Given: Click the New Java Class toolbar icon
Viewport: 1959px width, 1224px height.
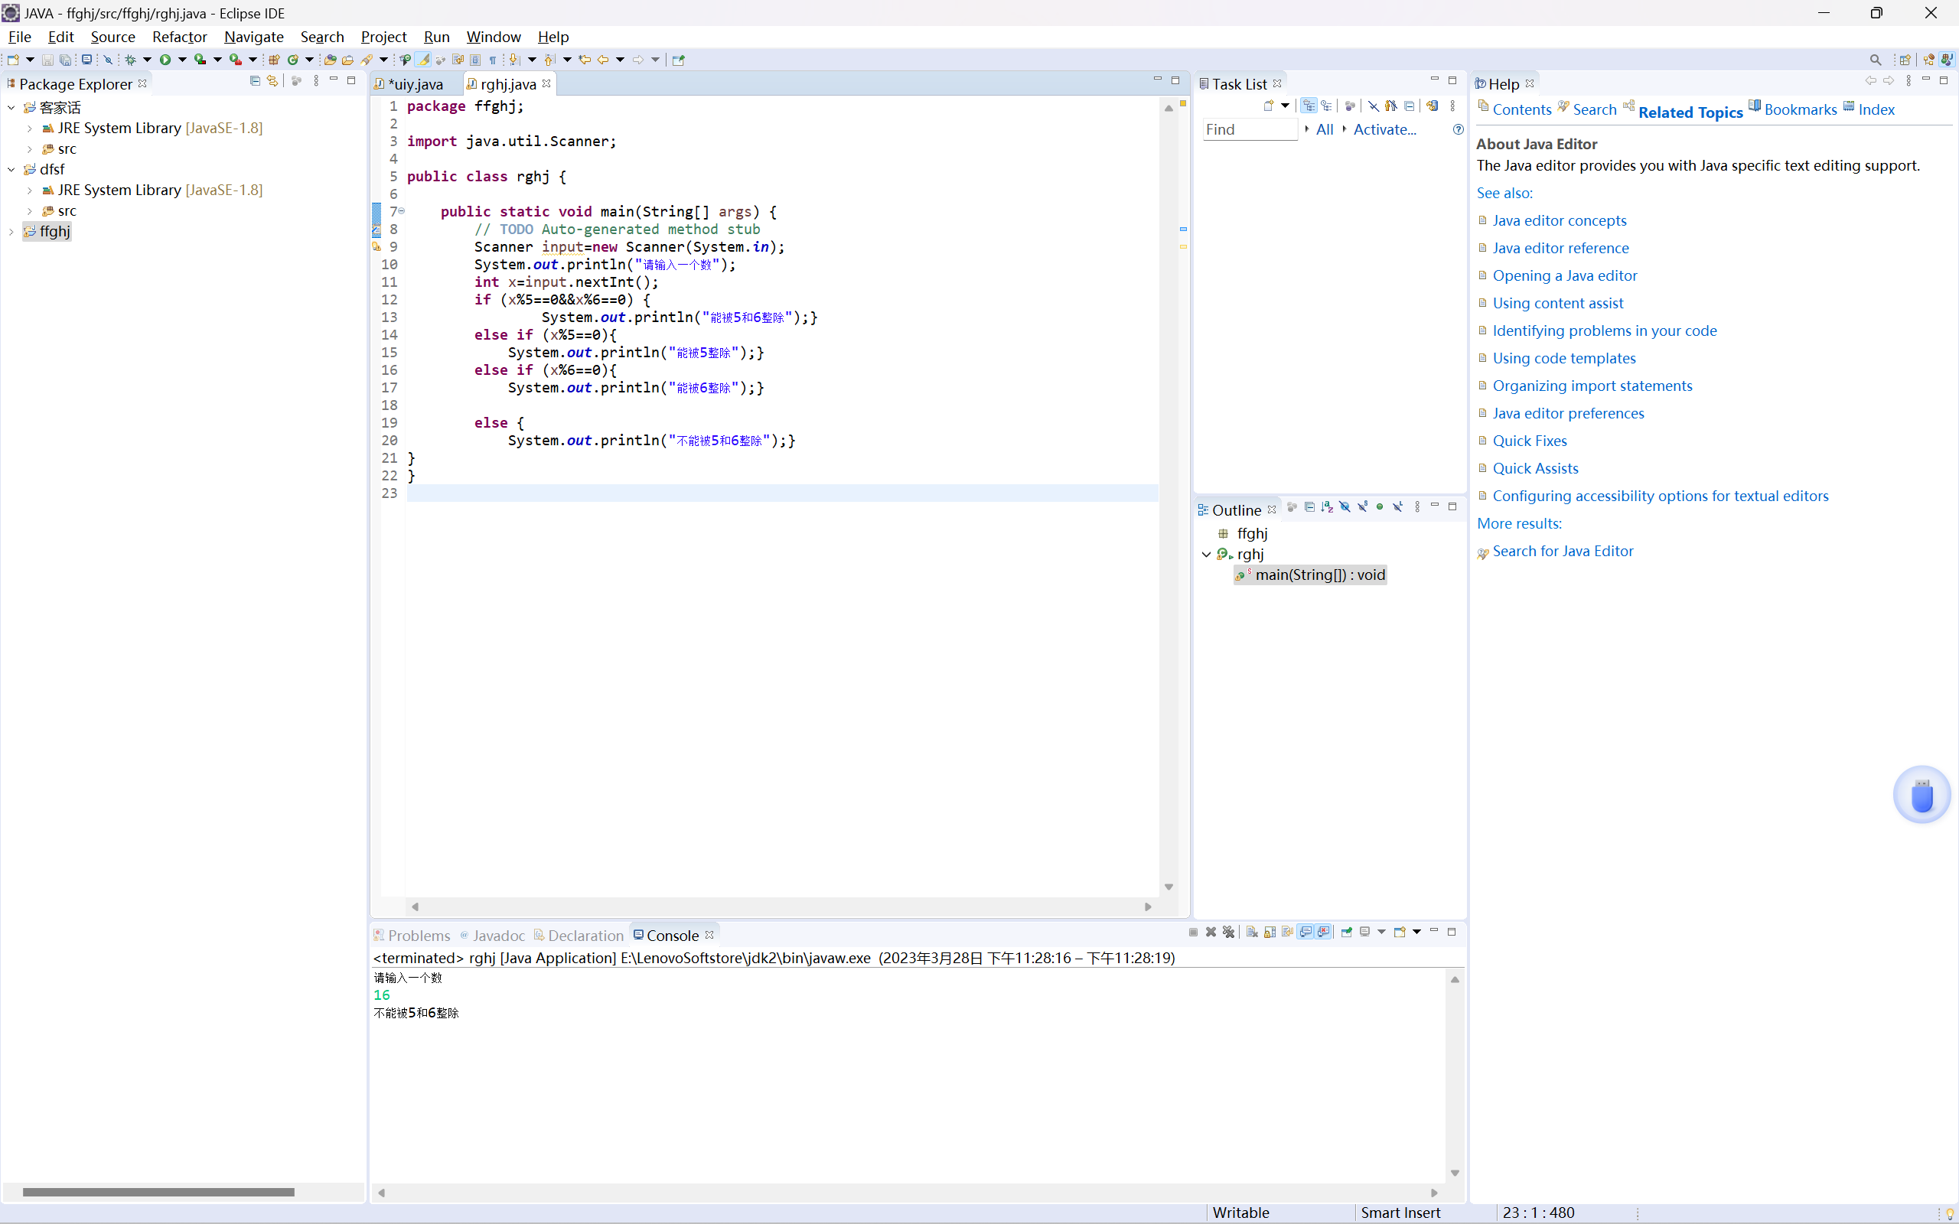Looking at the screenshot, I should click(293, 60).
